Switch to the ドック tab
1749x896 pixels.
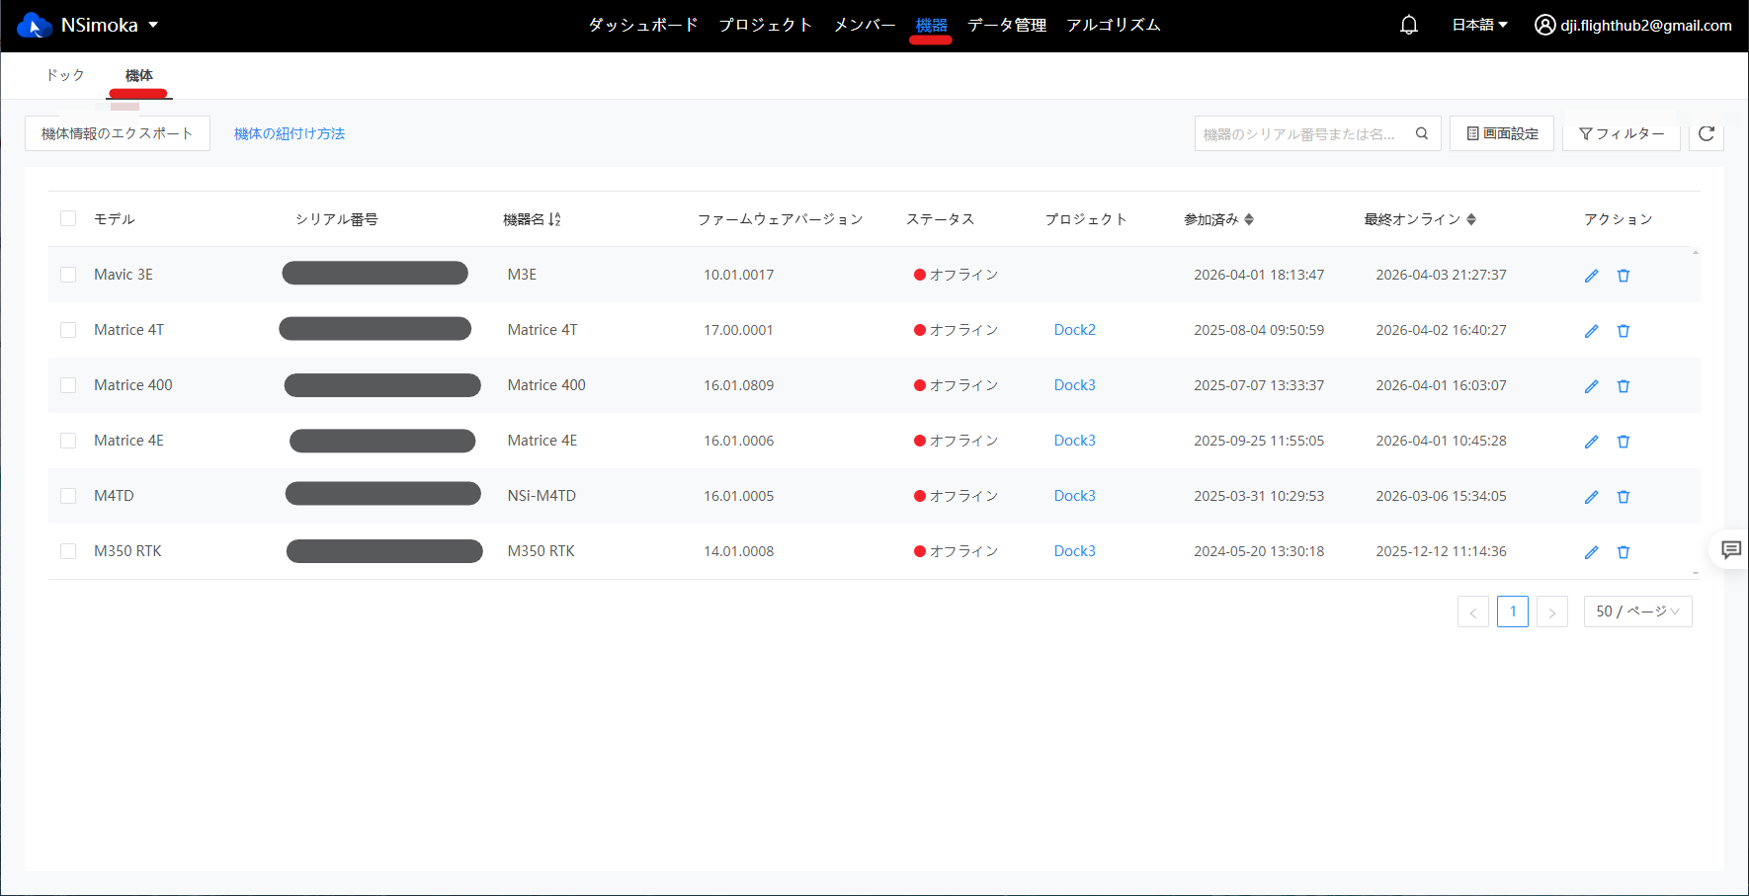tap(65, 76)
